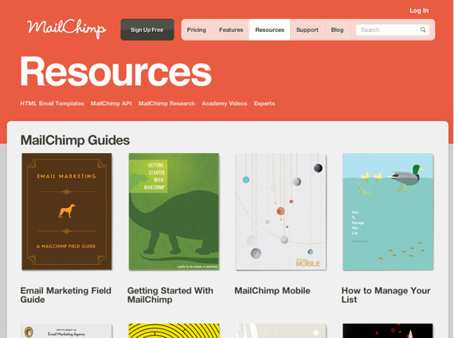Open the MailChimp Mobile planets cover
Viewport: 454px width, 338px height.
pos(281,211)
